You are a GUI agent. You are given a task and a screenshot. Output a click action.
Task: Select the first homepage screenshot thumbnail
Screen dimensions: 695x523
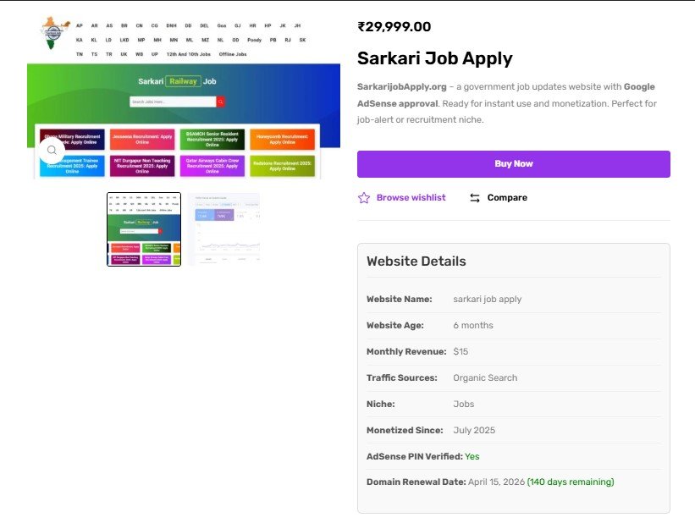[x=144, y=229]
